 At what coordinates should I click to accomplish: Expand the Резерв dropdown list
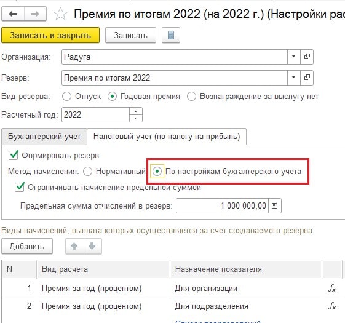tap(294, 78)
